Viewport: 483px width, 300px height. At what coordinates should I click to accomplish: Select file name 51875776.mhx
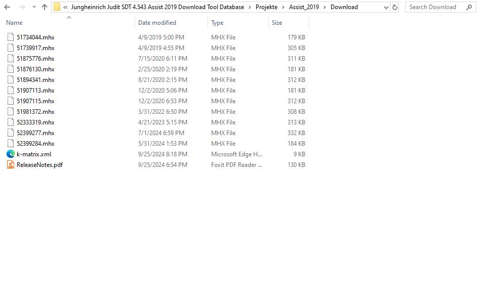pyautogui.click(x=35, y=59)
